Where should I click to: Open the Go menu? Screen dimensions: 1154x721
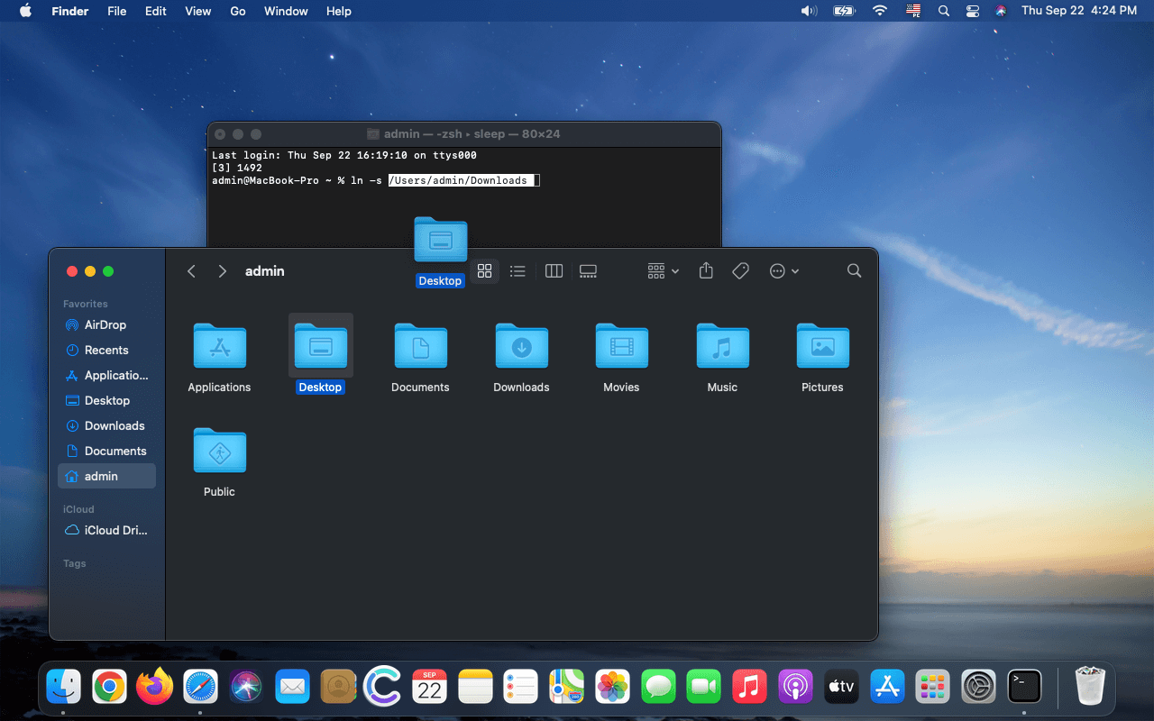pos(237,11)
